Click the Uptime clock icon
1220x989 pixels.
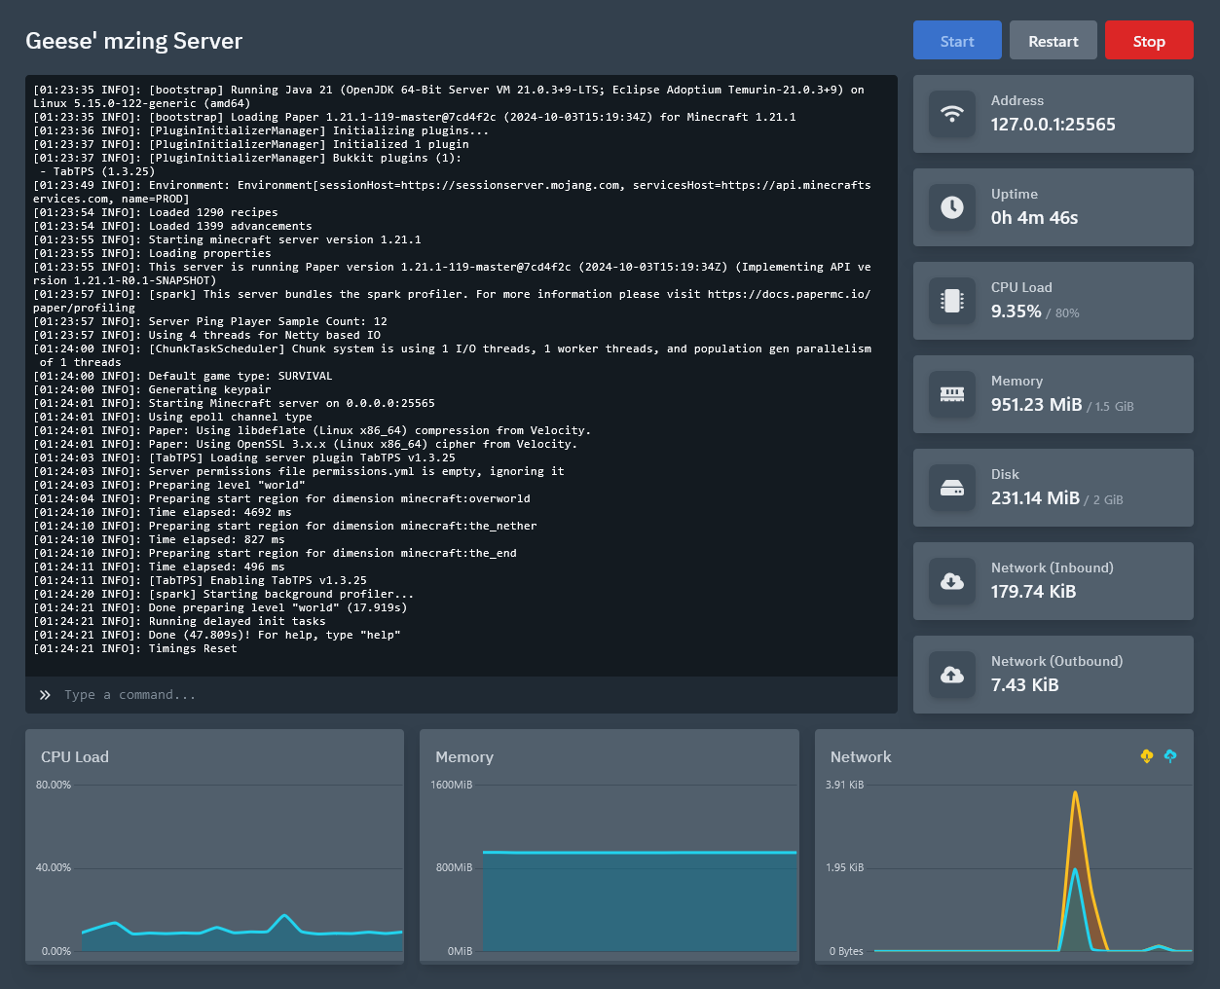point(951,207)
